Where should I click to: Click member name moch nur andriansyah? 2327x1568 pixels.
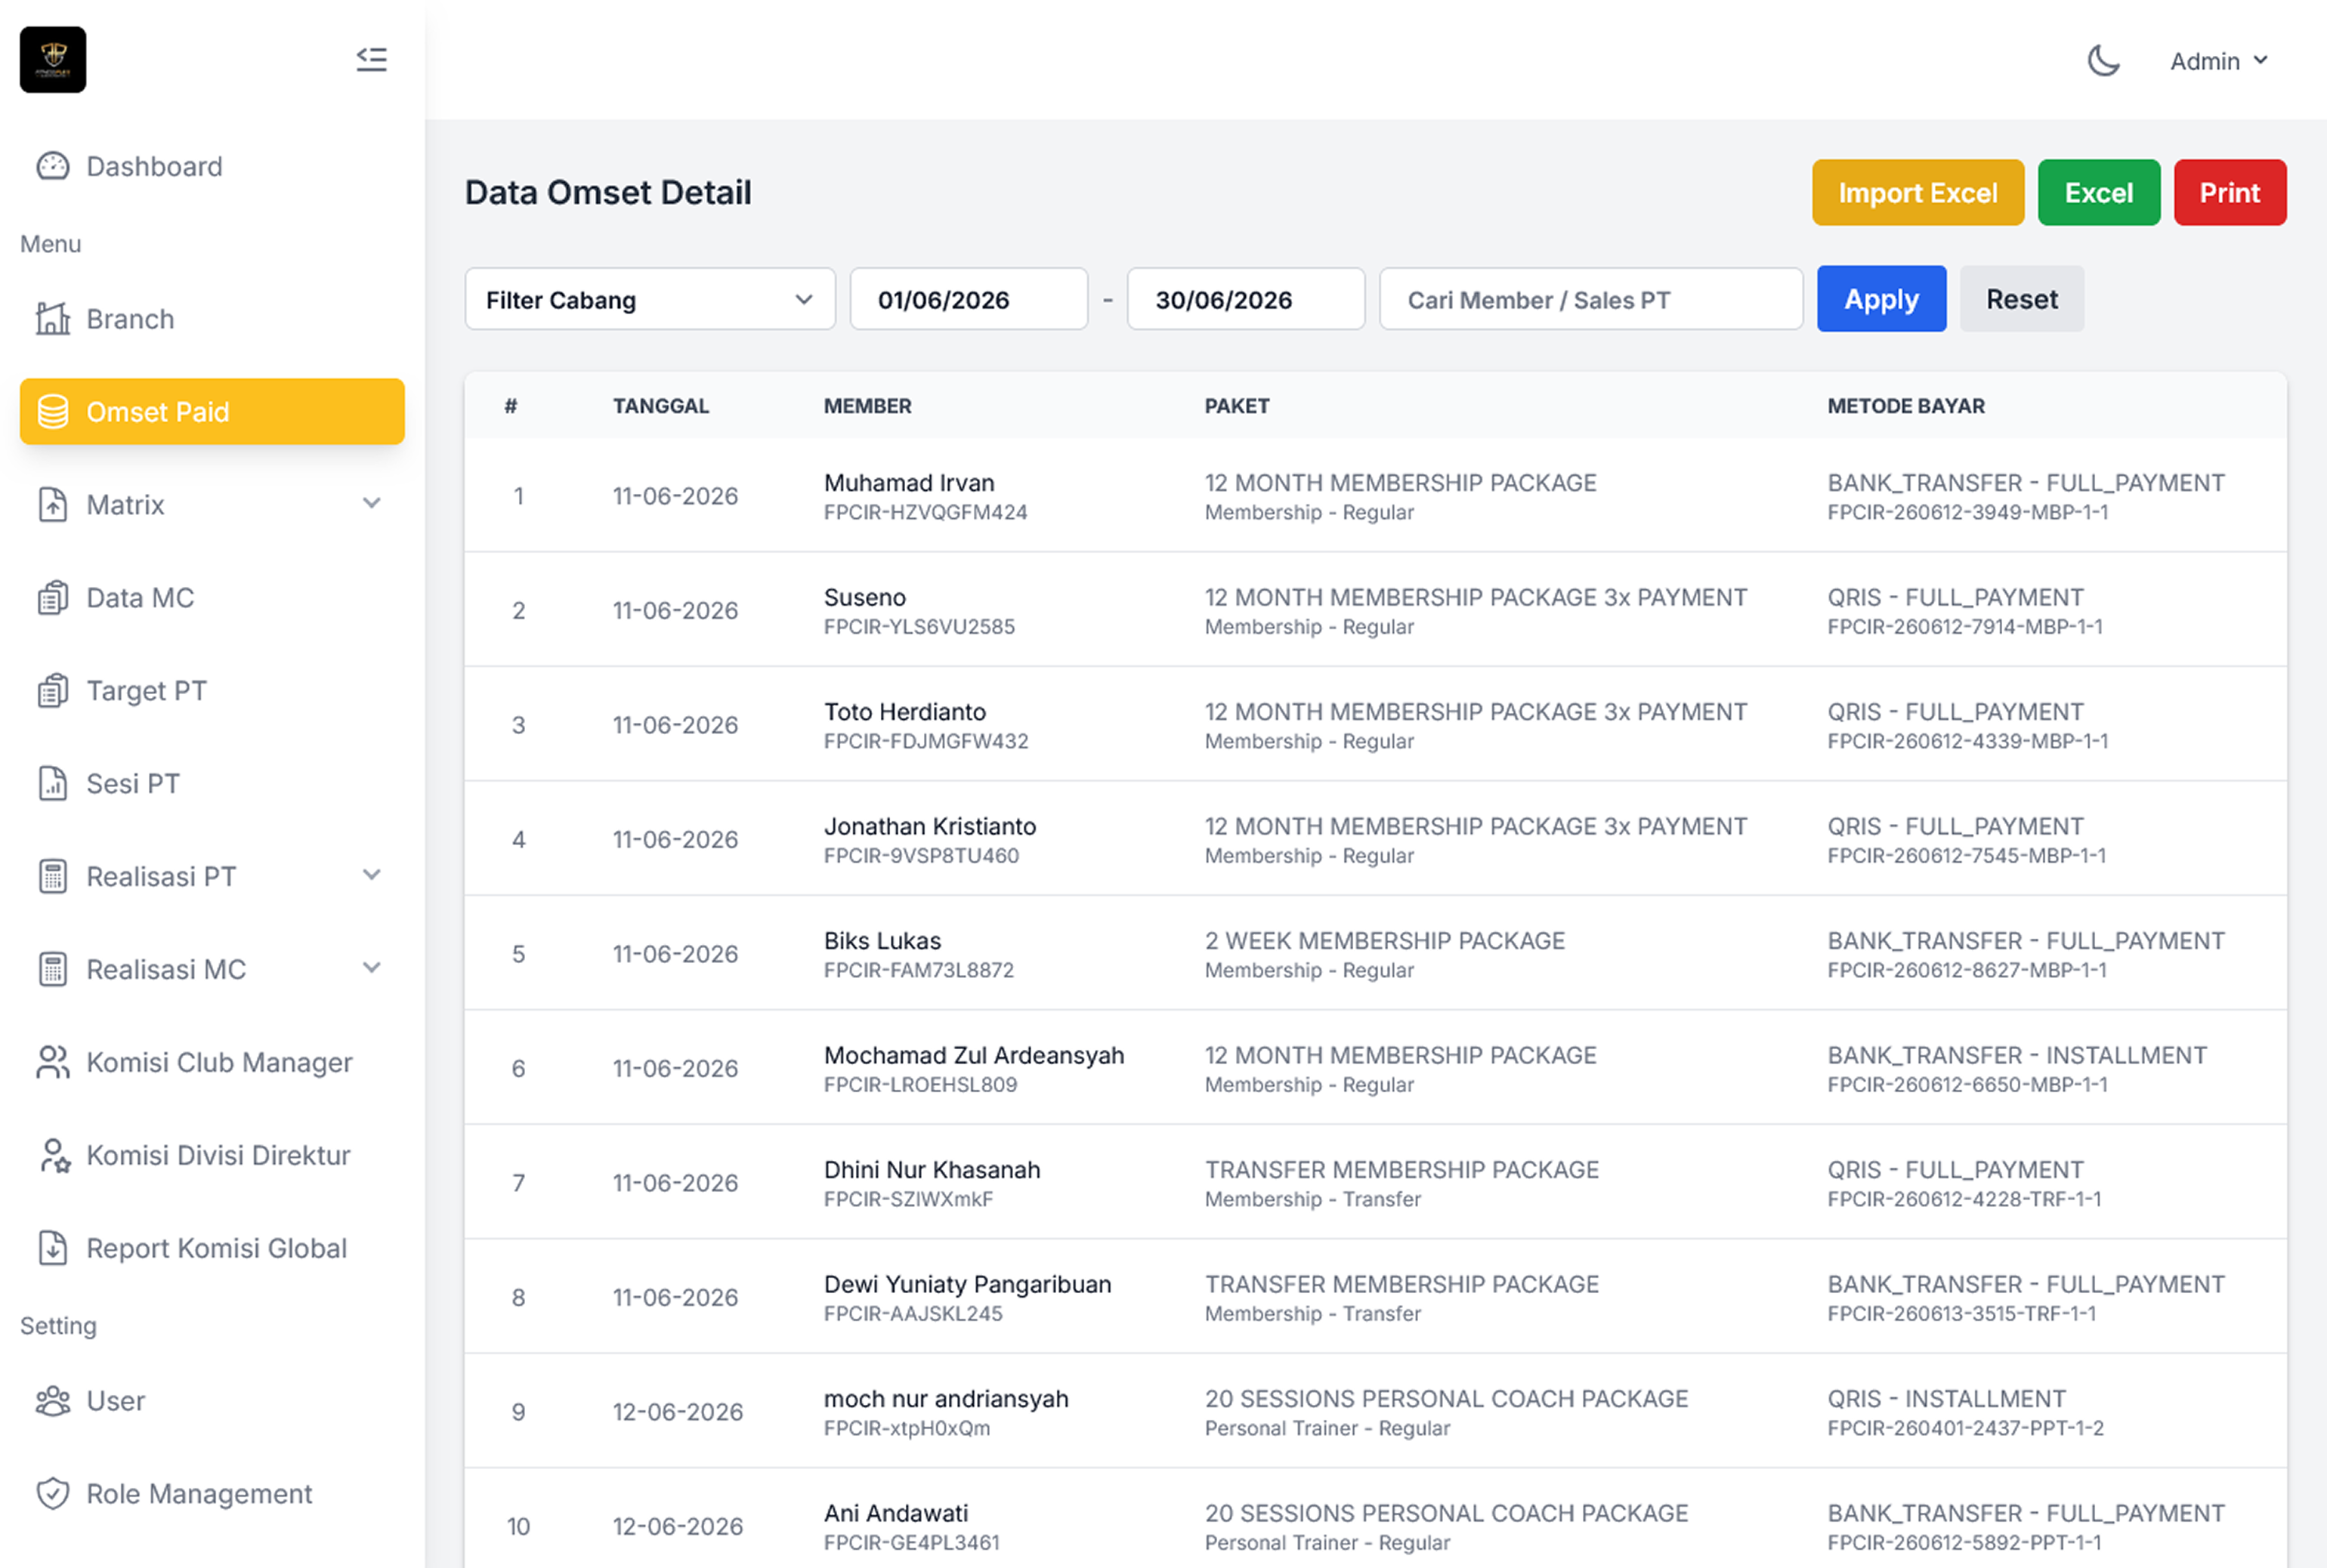[946, 1399]
